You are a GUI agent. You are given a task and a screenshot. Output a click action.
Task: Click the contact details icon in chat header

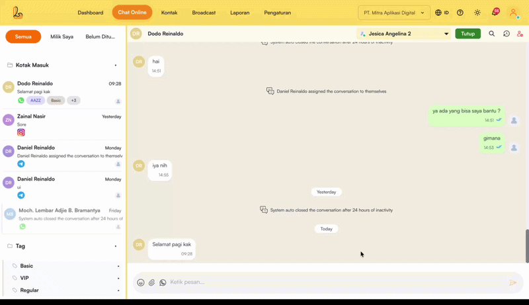click(520, 34)
